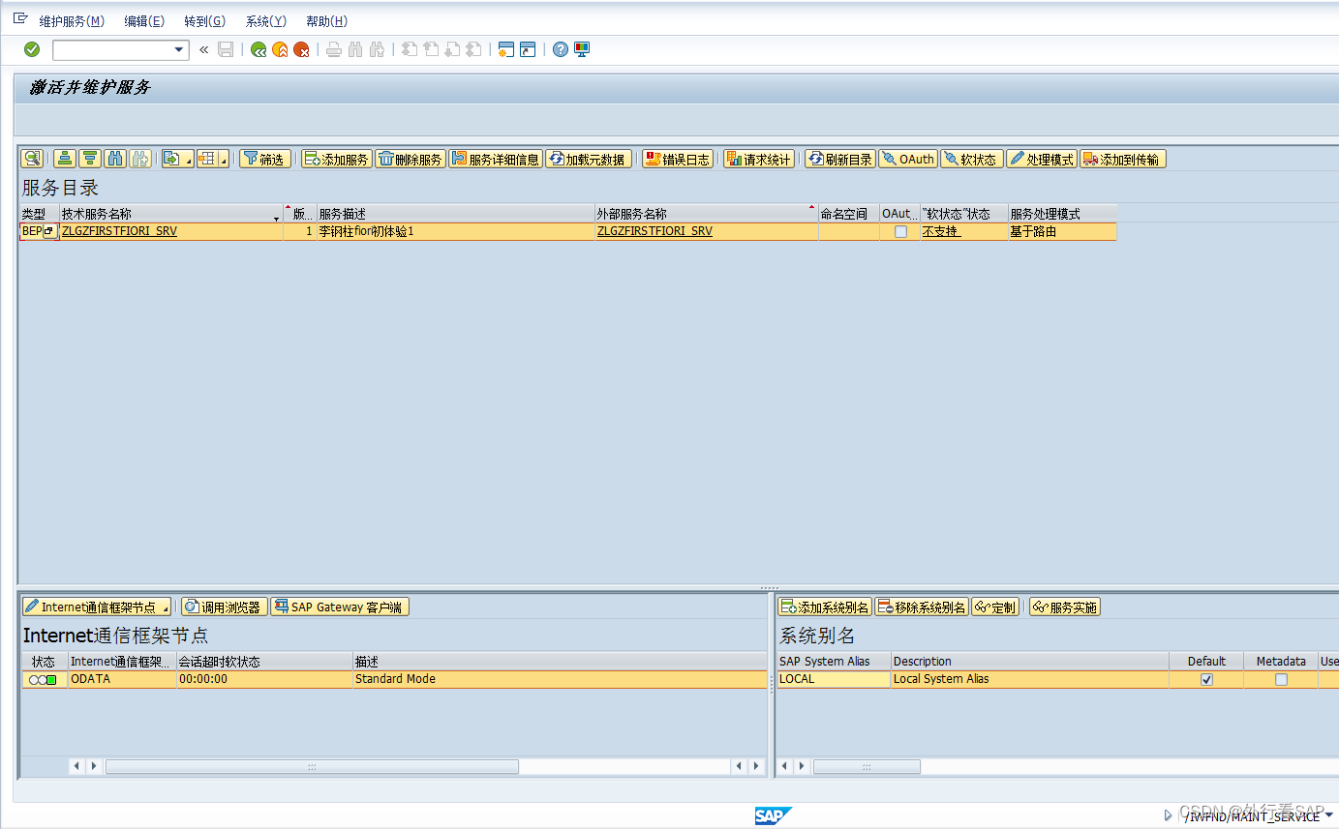Click the Sort Descending icon
The width and height of the screenshot is (1339, 829).
(90, 159)
